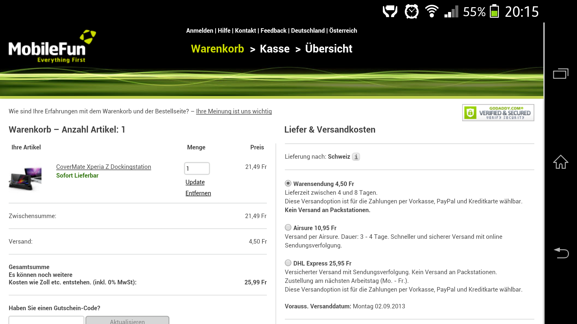Screen dimensions: 577x324
Task: Tap the Versand cost 4,50 Fr
Action: point(258,241)
